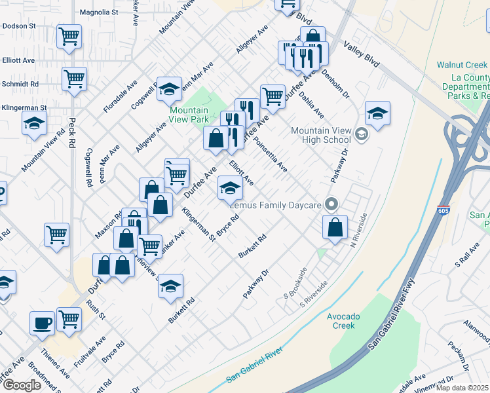Open the coffee cup marker near Thienes Ave
Screen dimensions: 490x393
(42, 325)
